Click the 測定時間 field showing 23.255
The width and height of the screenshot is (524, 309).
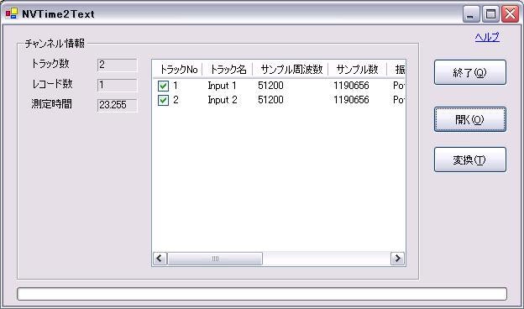click(x=117, y=105)
